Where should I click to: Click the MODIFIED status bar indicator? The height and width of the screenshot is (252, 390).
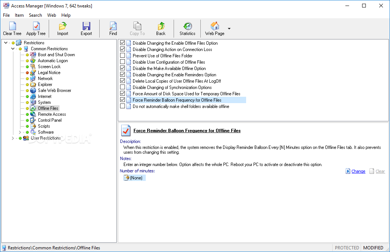pyautogui.click(x=373, y=248)
